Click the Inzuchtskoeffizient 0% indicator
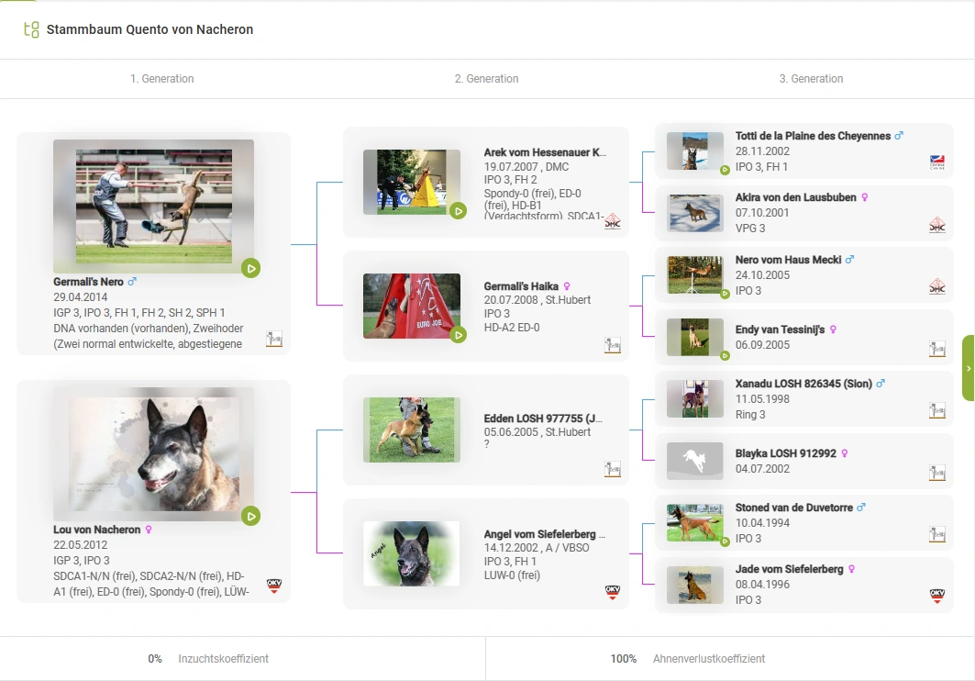Viewport: 975px width, 681px height. [209, 659]
